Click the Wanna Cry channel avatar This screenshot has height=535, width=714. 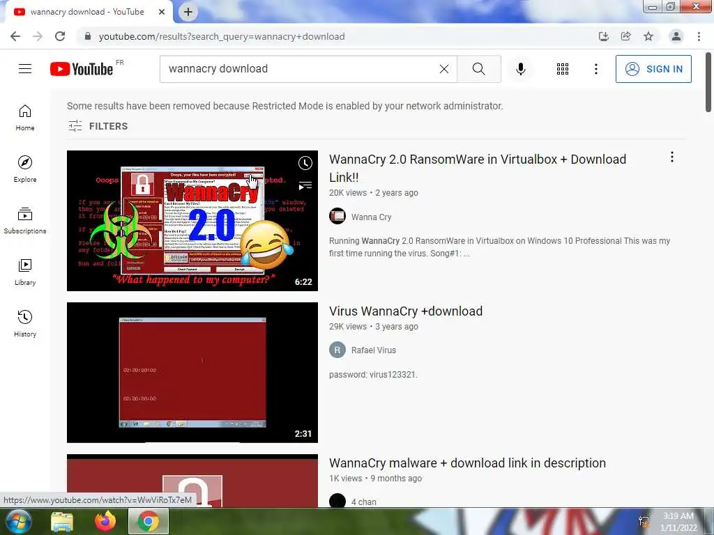point(337,216)
